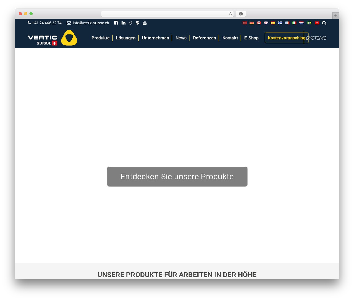Image resolution: width=354 pixels, height=300 pixels.
Task: Call phone number +41 24 466 22 74
Action: click(45, 23)
